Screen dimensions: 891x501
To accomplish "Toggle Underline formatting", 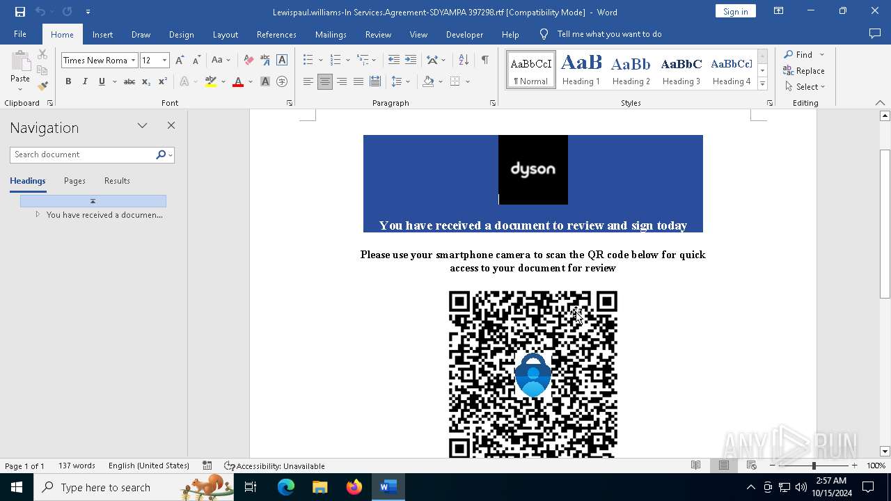I will pyautogui.click(x=102, y=82).
